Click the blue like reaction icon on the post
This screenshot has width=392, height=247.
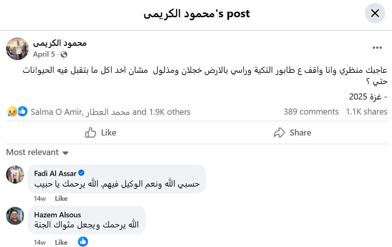coord(23,111)
